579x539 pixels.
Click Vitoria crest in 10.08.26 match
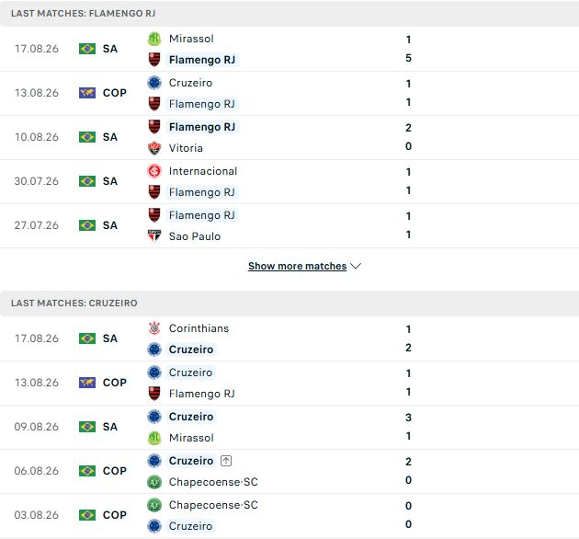pos(154,148)
